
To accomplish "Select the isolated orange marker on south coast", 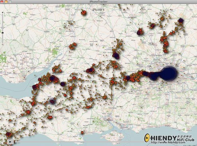I will [82, 132].
